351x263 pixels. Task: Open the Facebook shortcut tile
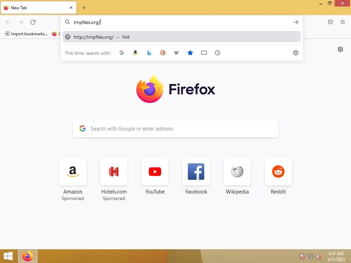(x=196, y=172)
